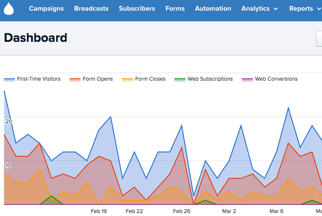Click the green Web Subscriptions swatch
The width and height of the screenshot is (322, 216).
point(180,79)
